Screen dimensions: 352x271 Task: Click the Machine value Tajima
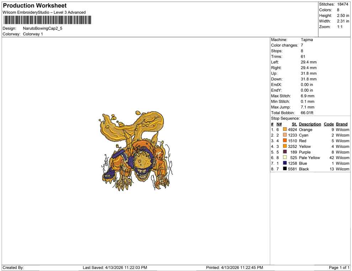pos(306,40)
